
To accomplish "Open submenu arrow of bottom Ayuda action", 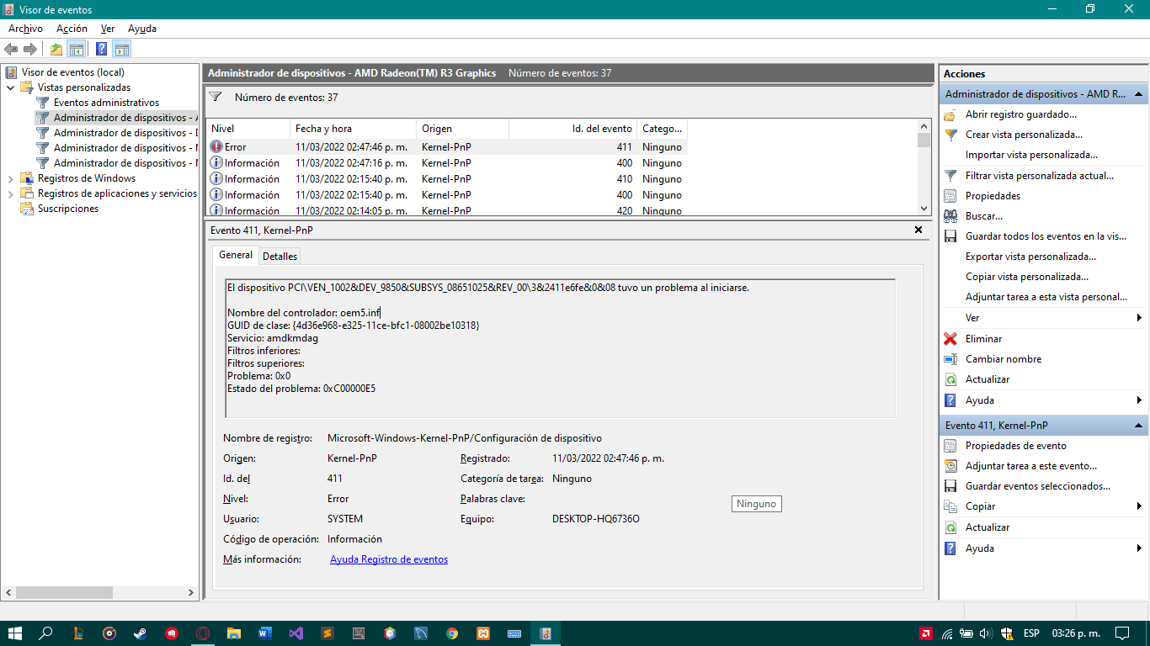I will [x=1139, y=548].
